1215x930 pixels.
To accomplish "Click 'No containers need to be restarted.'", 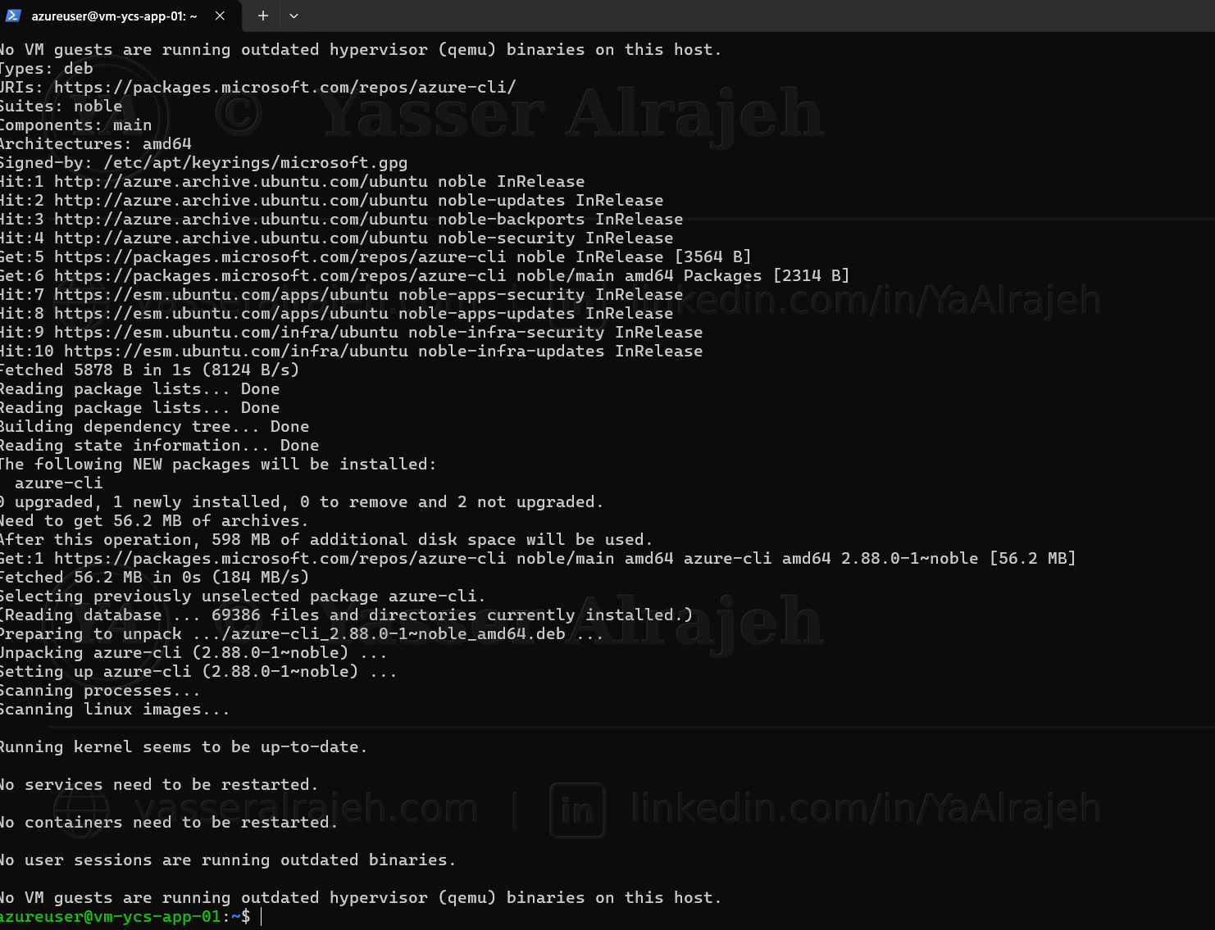I will (170, 822).
